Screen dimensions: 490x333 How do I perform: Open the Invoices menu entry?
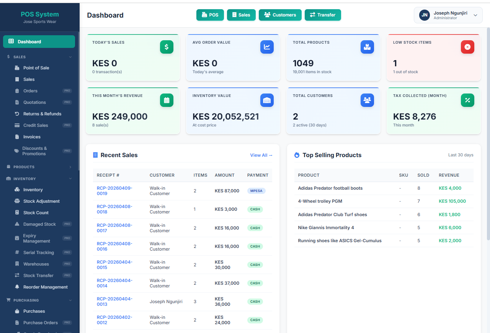pos(33,136)
